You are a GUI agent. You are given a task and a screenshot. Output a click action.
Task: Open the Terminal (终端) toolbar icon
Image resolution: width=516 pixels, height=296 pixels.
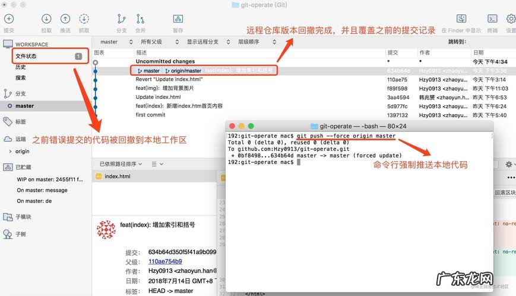click(492, 19)
